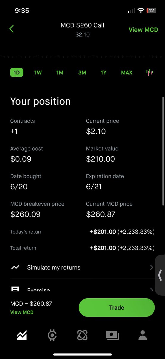
Task: Open the account profile icon
Action: pos(143,335)
